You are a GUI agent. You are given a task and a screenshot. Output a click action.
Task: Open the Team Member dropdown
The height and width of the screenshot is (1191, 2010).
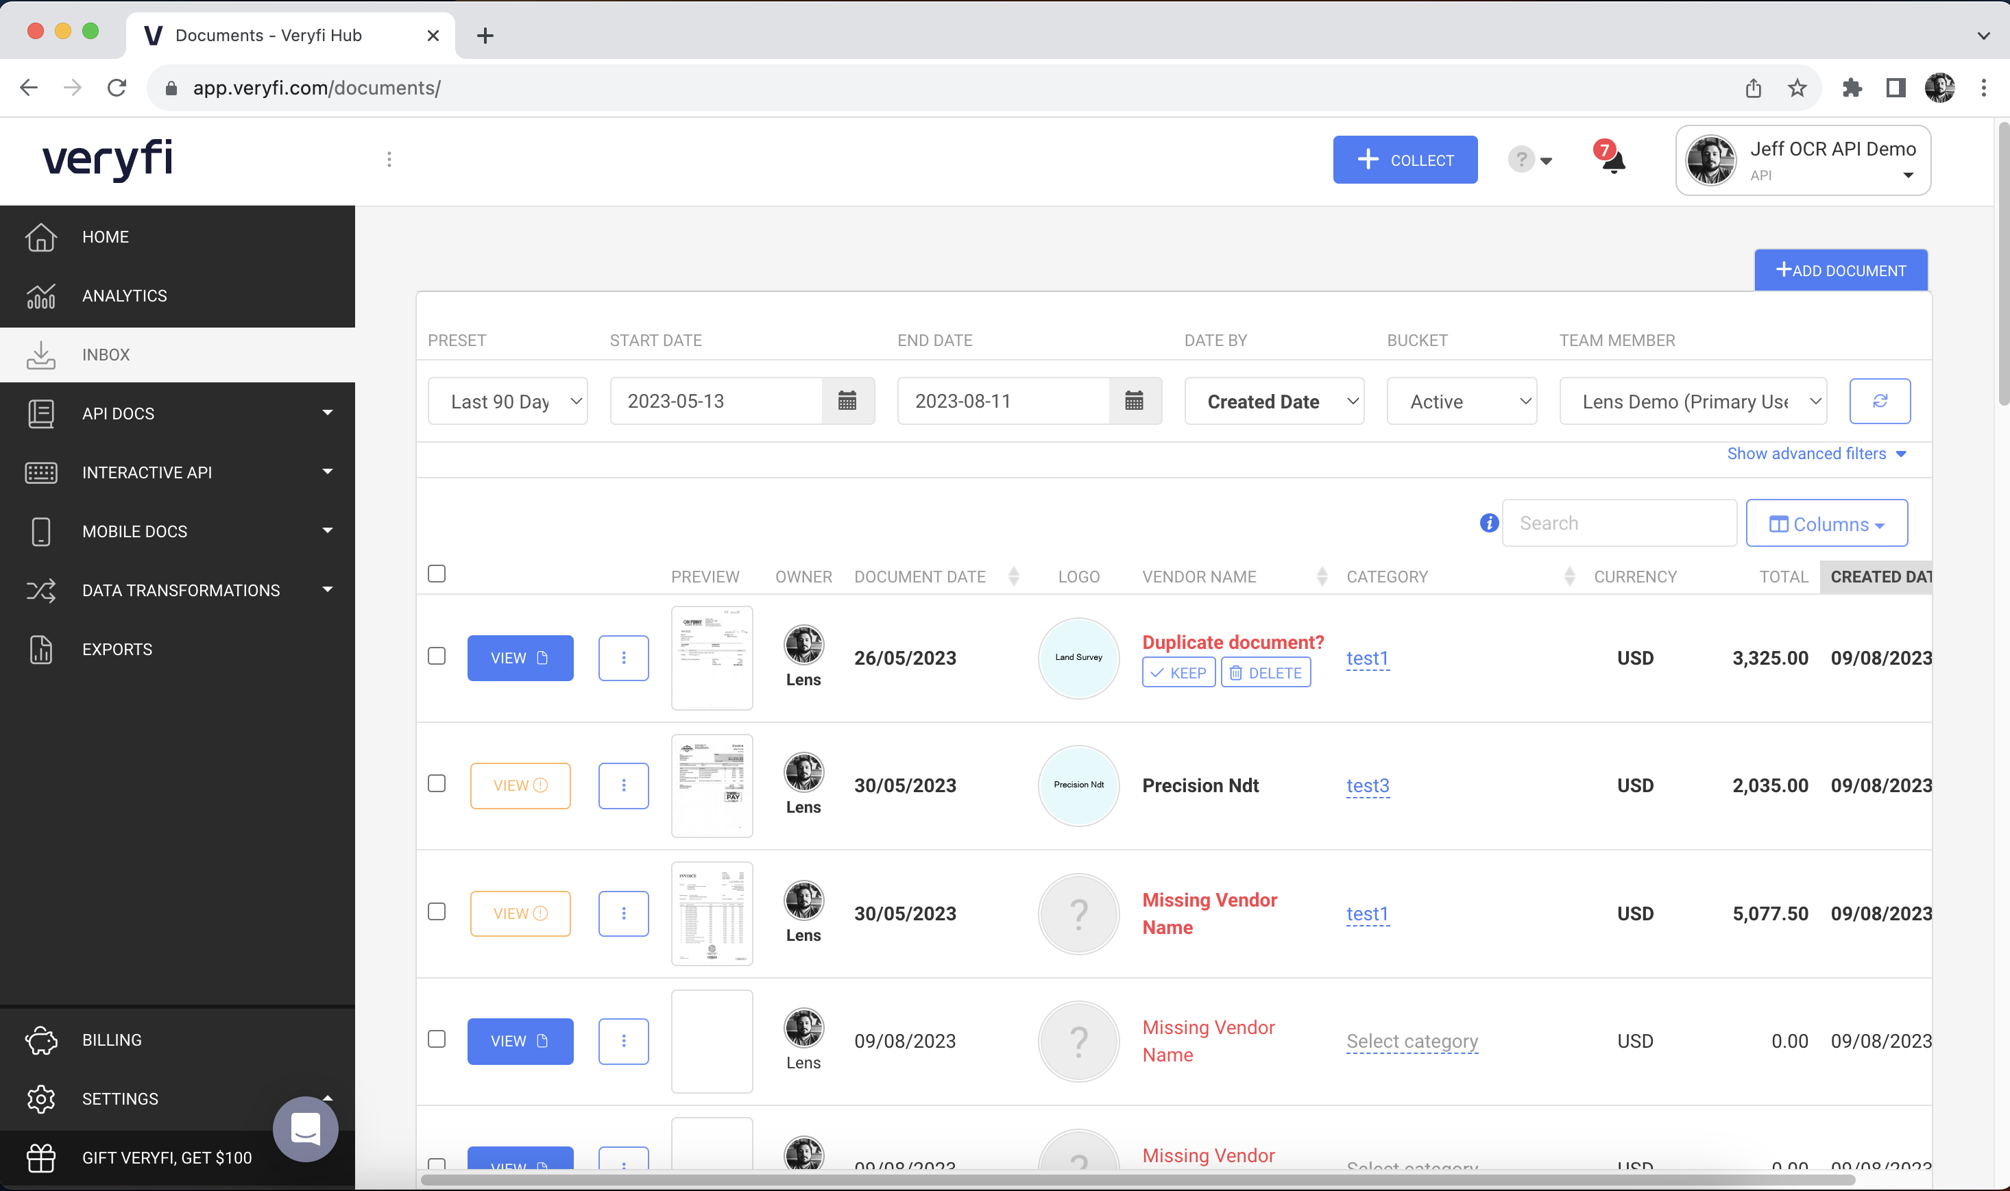[1693, 402]
